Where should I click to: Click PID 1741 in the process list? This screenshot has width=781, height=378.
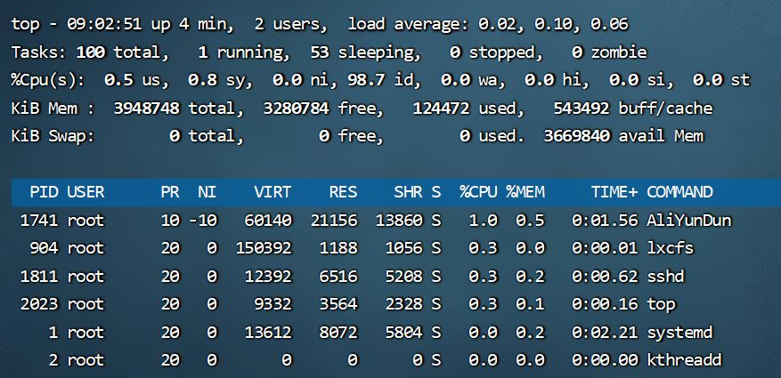[39, 221]
